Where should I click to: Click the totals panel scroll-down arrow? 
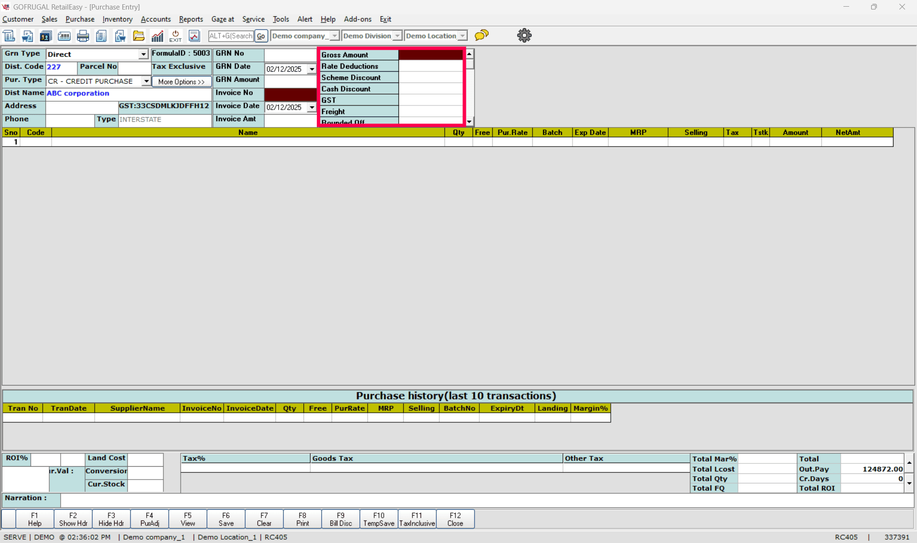pyautogui.click(x=909, y=483)
